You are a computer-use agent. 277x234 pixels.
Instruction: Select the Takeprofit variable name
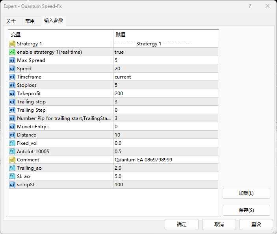29,94
